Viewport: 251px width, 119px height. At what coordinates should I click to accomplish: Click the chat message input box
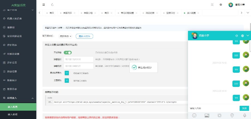tap(214, 108)
